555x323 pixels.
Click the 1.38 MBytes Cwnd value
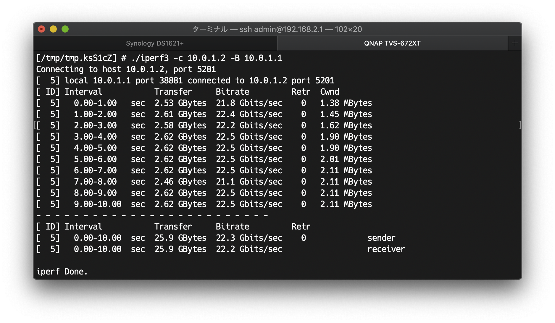(x=346, y=103)
